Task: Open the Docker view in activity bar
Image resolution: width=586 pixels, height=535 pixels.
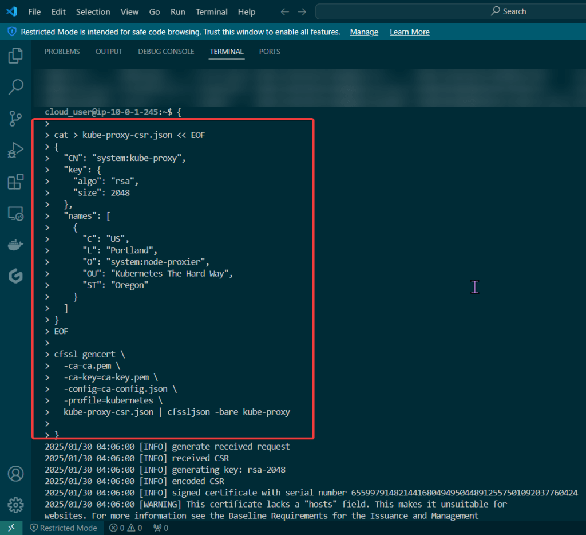Action: pyautogui.click(x=15, y=245)
